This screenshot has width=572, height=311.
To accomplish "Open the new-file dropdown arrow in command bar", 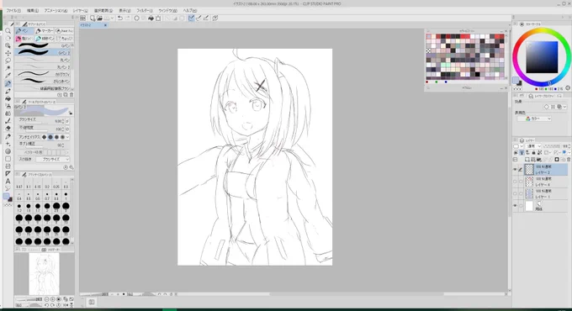I will click(x=112, y=18).
